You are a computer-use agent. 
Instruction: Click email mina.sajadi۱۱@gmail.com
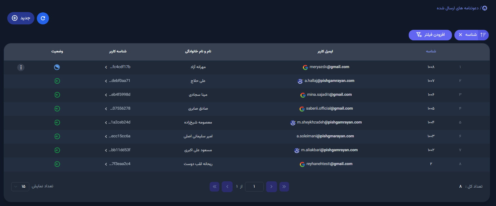[330, 95]
